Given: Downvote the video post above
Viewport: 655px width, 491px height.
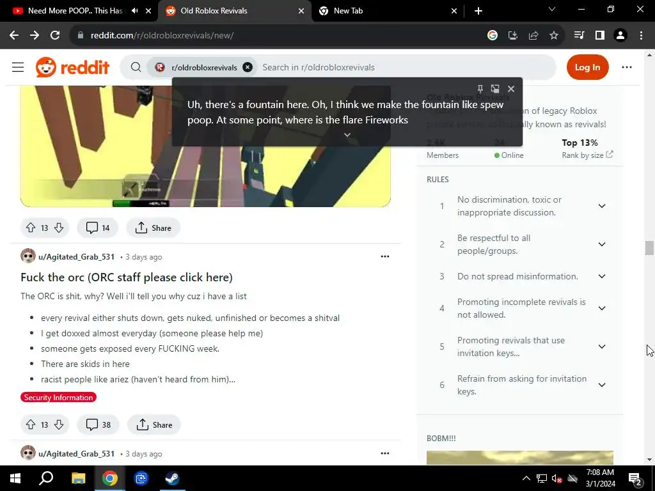Looking at the screenshot, I should click(x=59, y=228).
